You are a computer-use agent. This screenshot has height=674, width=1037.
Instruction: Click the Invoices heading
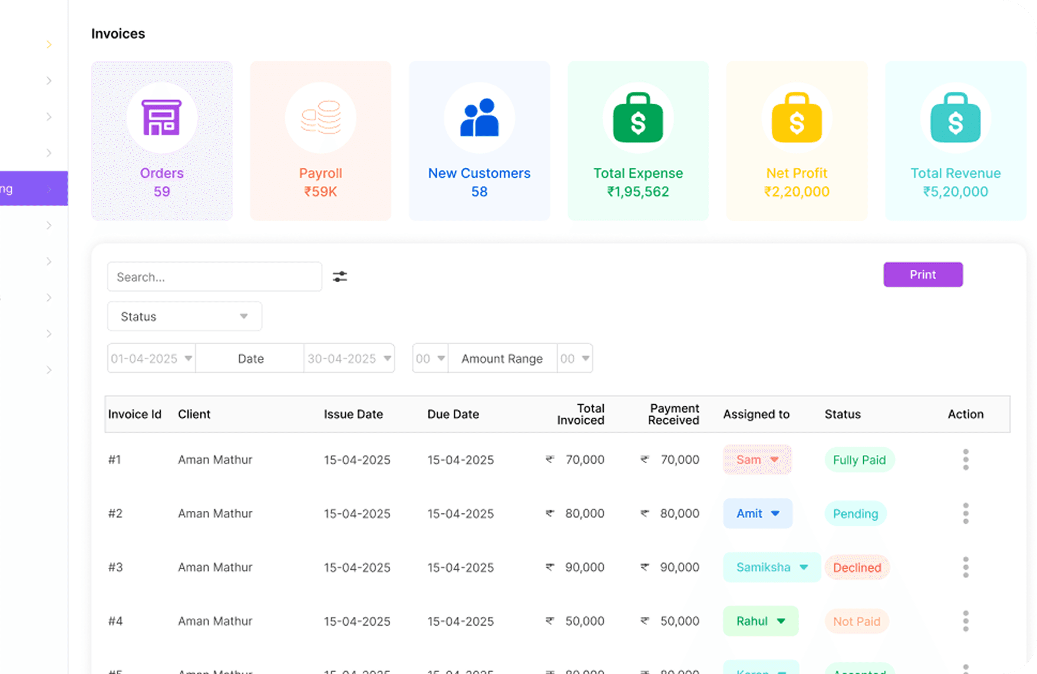tap(118, 34)
